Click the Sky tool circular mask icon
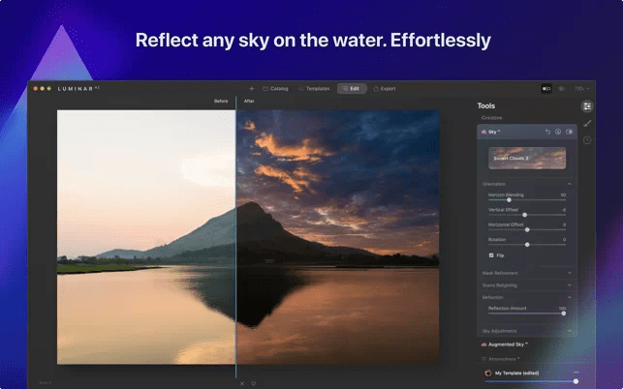Viewport: 623px width, 389px height. (x=558, y=132)
